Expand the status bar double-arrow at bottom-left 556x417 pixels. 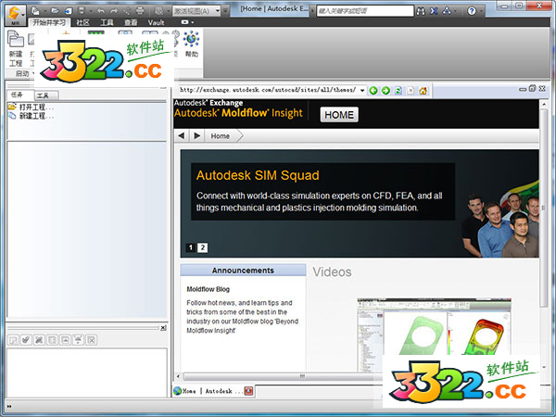(x=9, y=407)
